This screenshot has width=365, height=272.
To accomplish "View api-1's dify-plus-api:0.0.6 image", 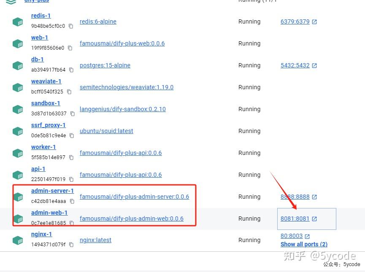I will coord(121,175).
